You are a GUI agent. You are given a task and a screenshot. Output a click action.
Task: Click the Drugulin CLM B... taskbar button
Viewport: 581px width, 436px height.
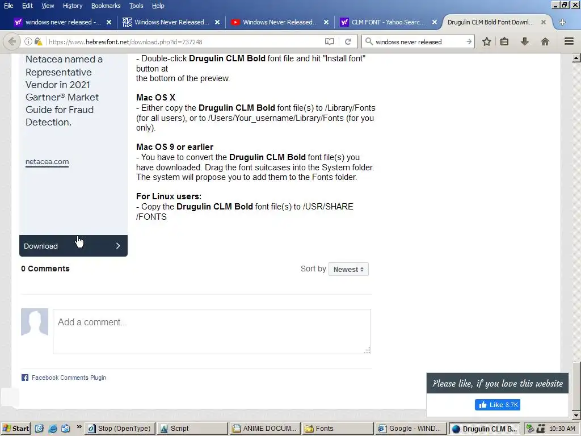pyautogui.click(x=485, y=429)
